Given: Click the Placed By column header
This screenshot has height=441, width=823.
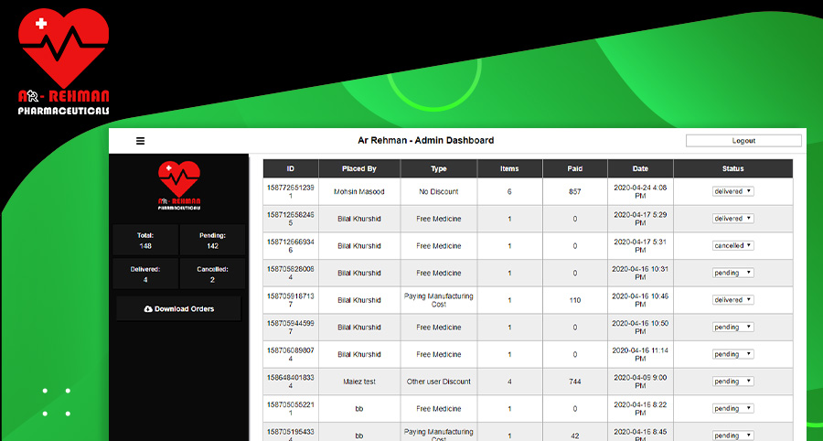Looking at the screenshot, I should pos(359,168).
